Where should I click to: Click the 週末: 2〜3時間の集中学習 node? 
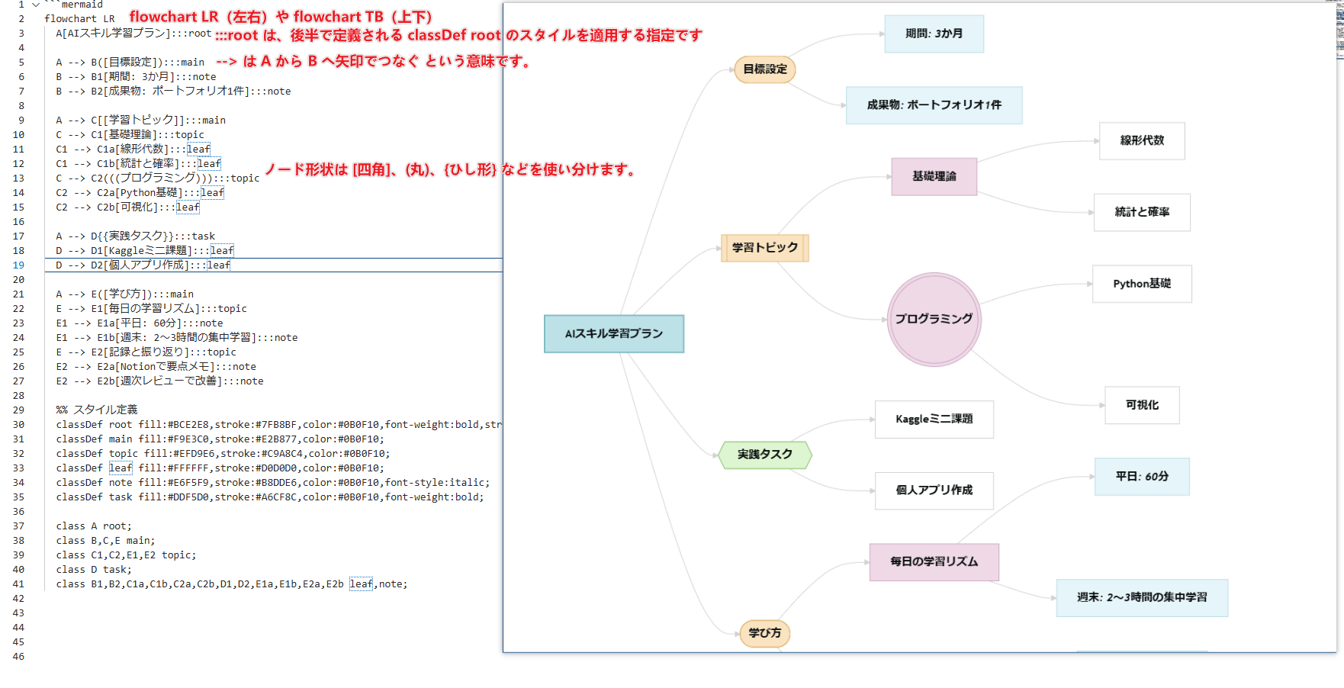point(1141,598)
